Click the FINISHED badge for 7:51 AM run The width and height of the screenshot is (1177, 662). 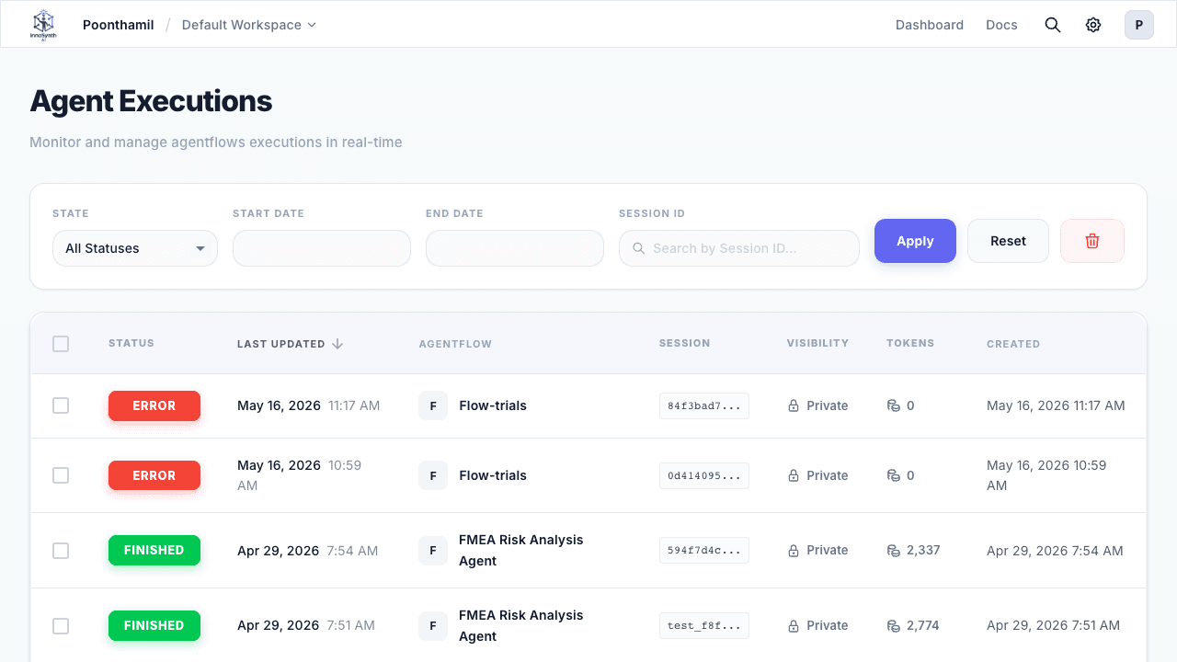(x=154, y=625)
